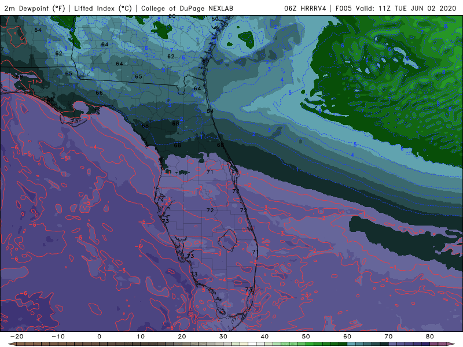The image size is (463, 347).
Task: Click the "2m Dewpoint (°F)" title text
Action: click(35, 8)
